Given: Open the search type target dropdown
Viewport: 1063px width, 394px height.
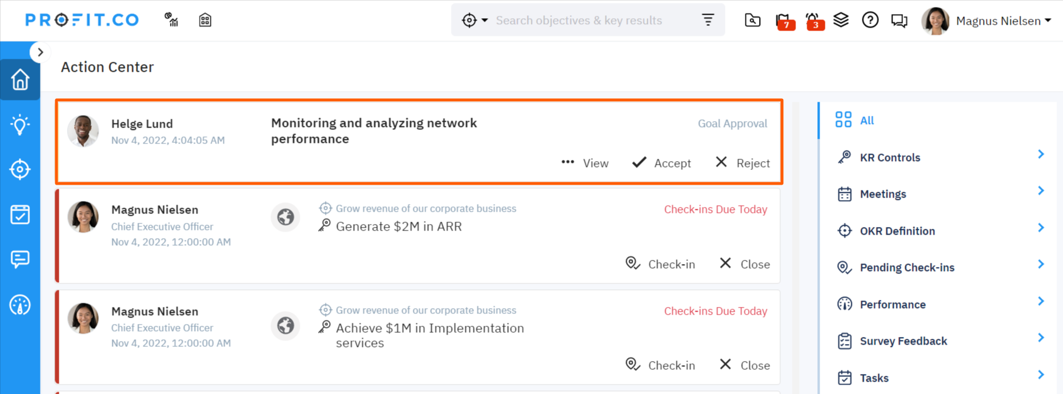Looking at the screenshot, I should click(x=474, y=21).
